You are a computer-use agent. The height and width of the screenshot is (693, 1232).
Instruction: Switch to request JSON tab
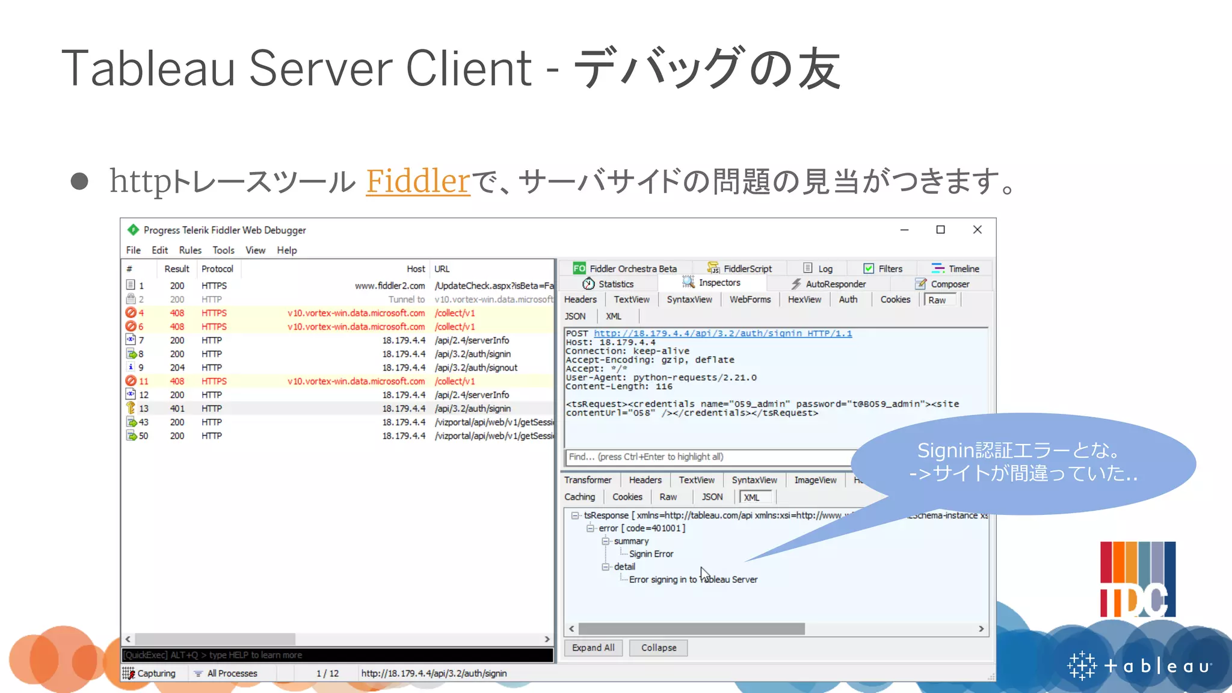click(x=575, y=316)
